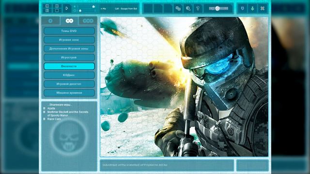Open the Темы DVD section
The height and width of the screenshot is (174, 310).
(x=69, y=31)
